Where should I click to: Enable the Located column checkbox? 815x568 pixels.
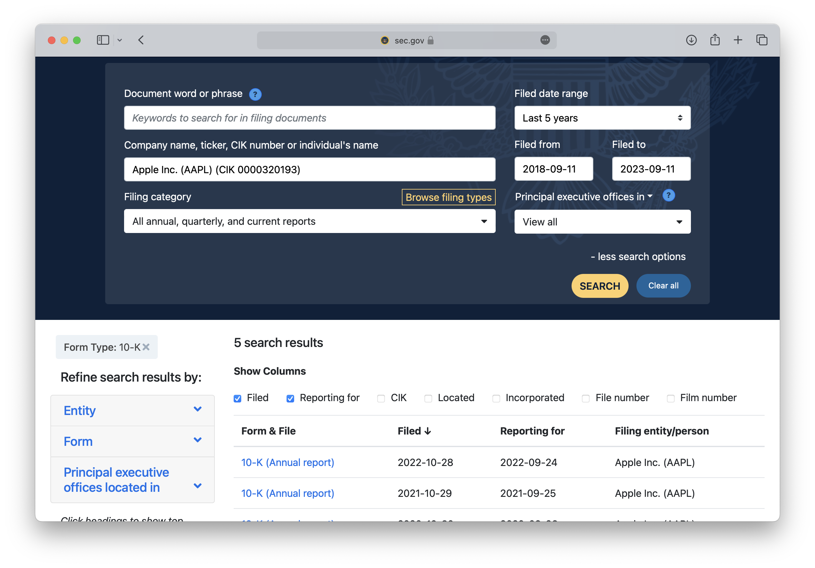(x=428, y=398)
